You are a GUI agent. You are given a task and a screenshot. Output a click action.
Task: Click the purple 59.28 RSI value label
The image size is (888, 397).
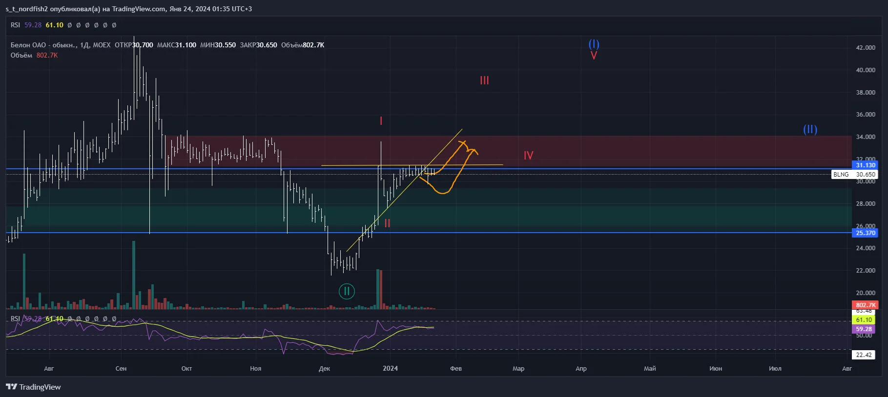click(864, 329)
